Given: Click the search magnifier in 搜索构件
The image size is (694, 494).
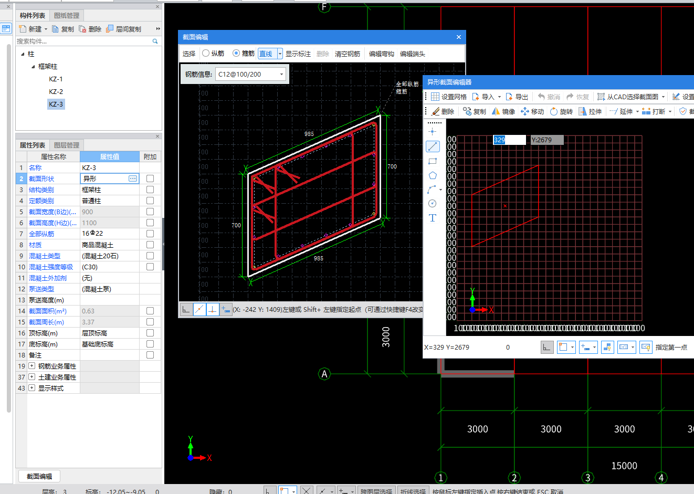Looking at the screenshot, I should pos(155,41).
